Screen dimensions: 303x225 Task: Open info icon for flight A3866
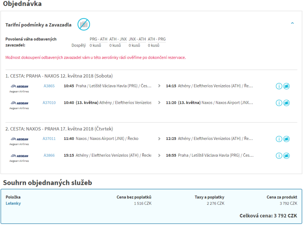coord(279,155)
